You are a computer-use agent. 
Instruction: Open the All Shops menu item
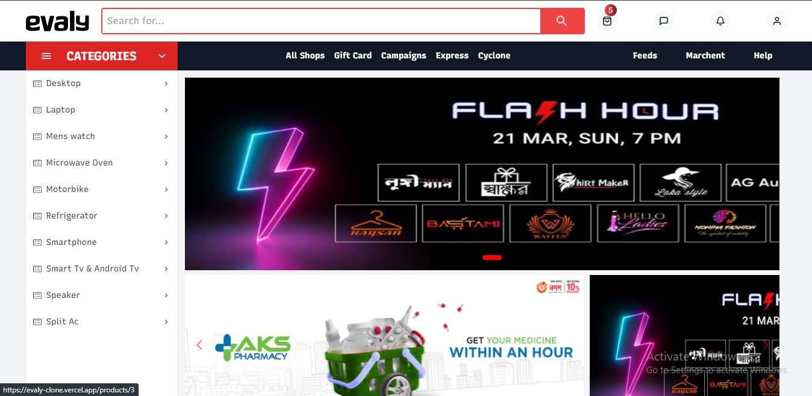[305, 55]
